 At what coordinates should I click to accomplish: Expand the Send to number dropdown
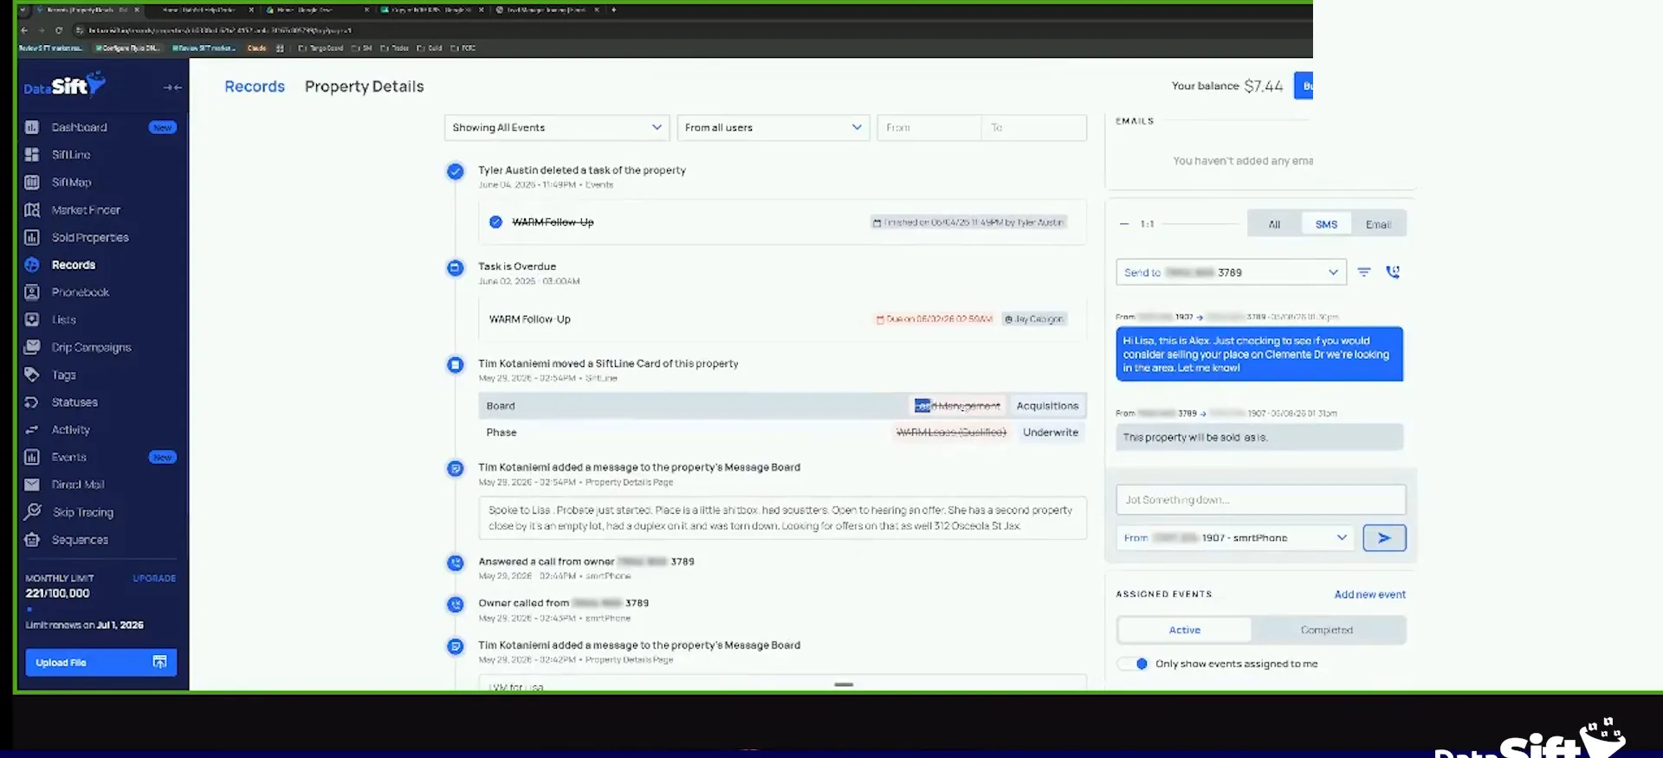pyautogui.click(x=1231, y=273)
